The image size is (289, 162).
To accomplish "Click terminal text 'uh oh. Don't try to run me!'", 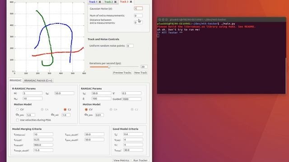I will point(179,30).
